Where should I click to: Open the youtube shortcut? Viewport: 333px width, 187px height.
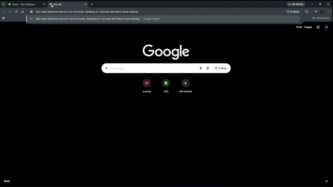pos(147,86)
